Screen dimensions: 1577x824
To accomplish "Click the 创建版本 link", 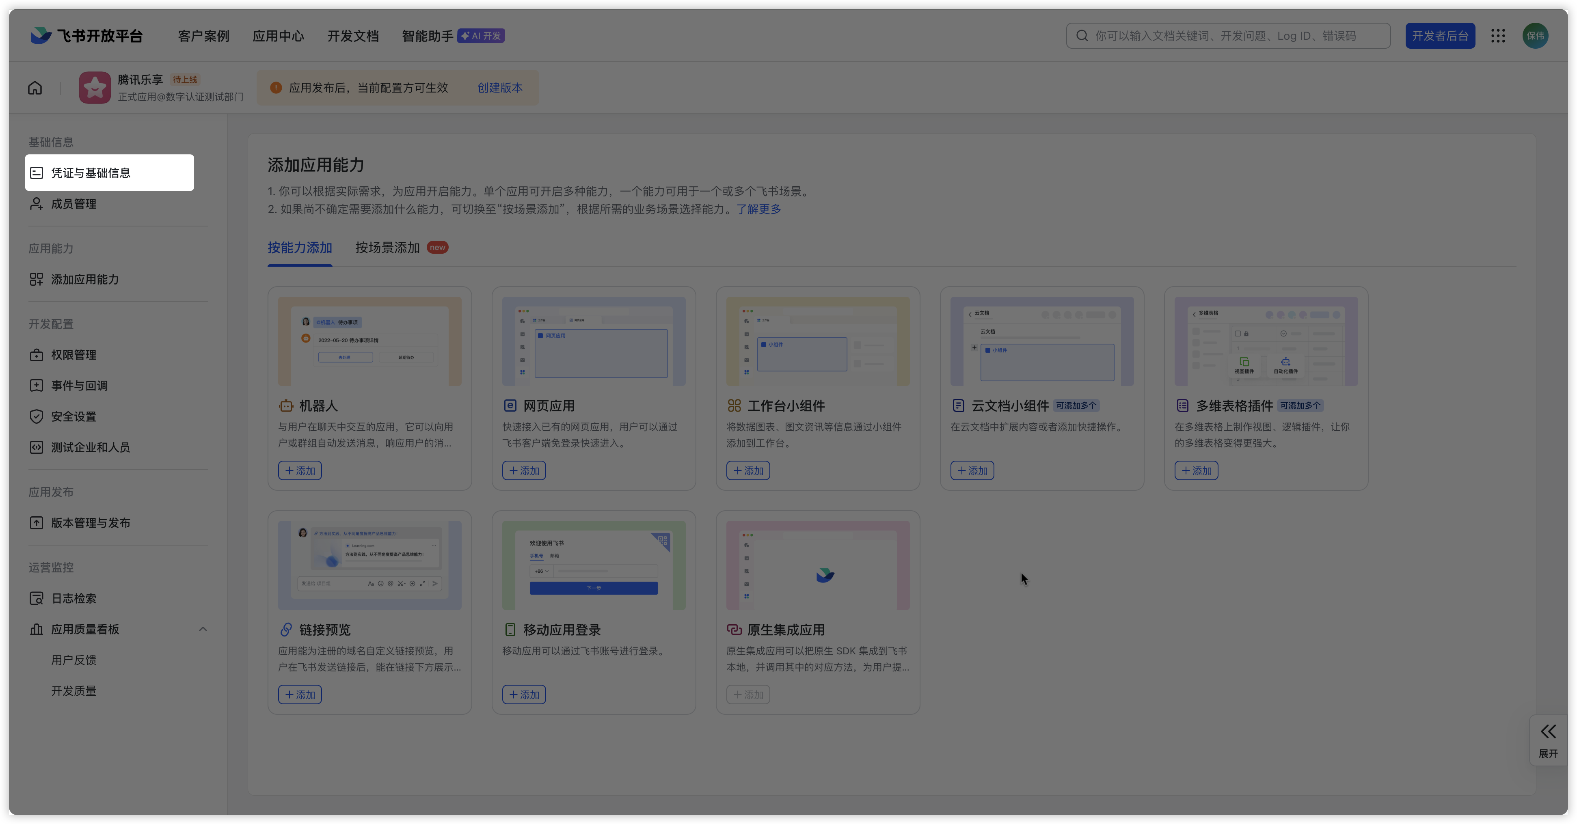I will pyautogui.click(x=499, y=88).
